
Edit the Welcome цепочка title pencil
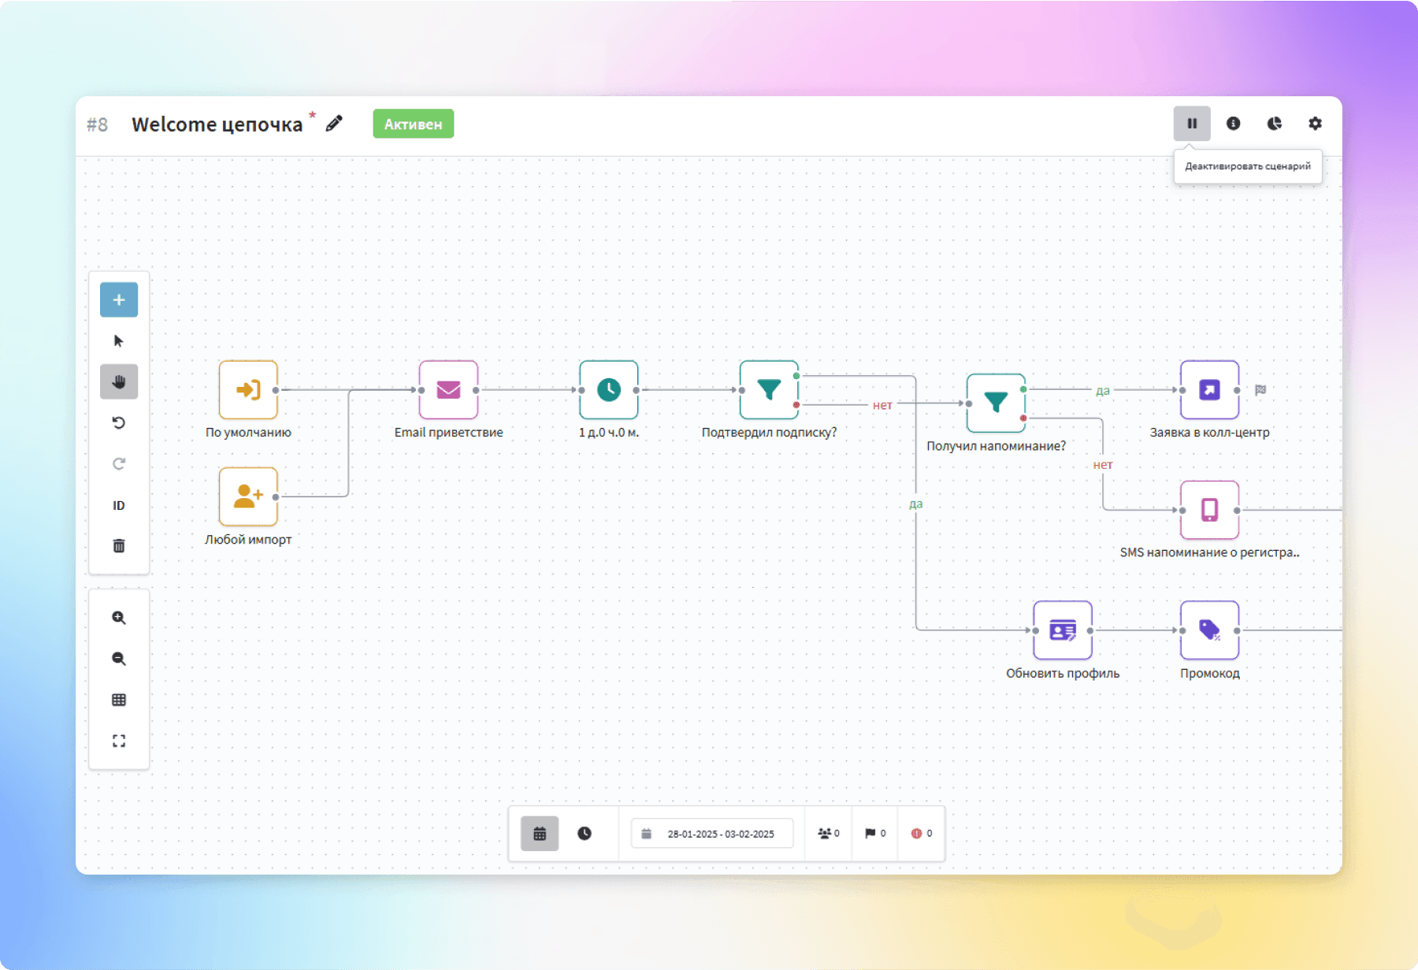click(334, 124)
